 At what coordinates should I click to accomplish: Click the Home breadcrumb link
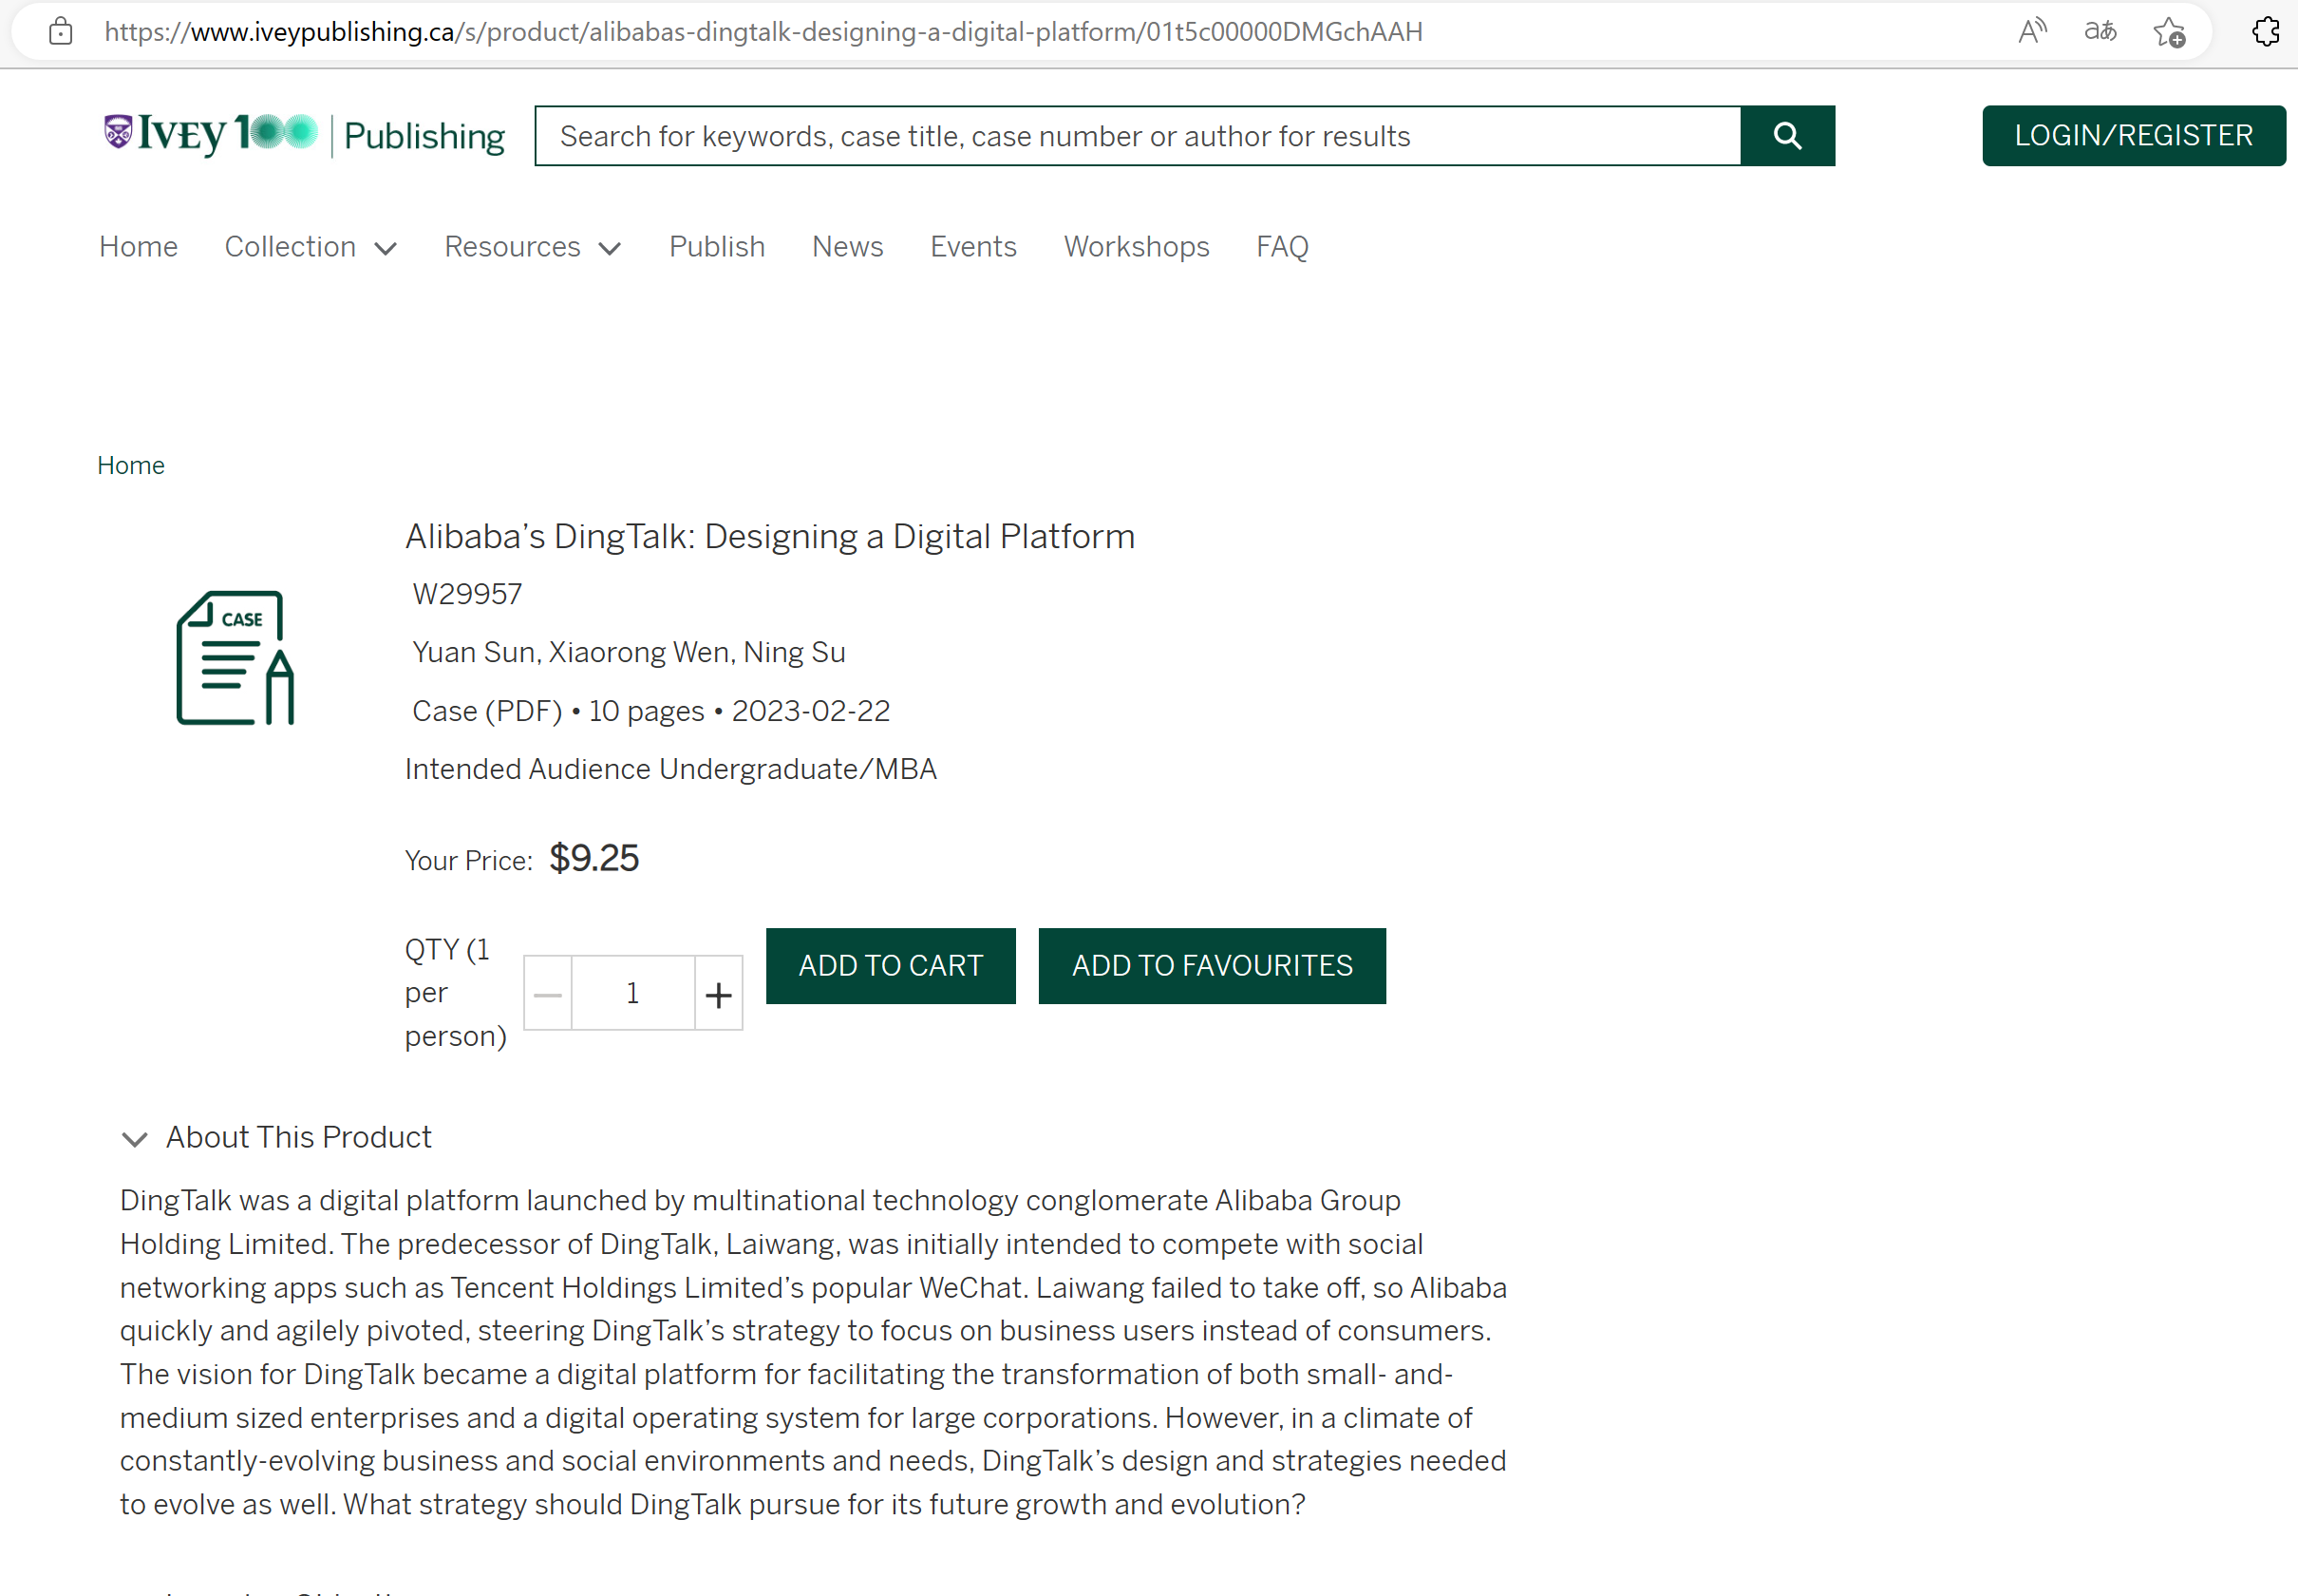[131, 466]
